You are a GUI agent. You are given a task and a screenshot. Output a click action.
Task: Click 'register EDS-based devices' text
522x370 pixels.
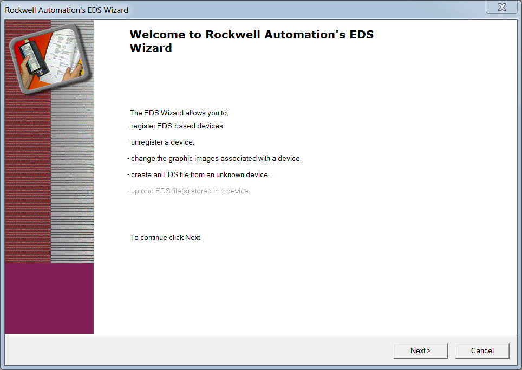[177, 126]
